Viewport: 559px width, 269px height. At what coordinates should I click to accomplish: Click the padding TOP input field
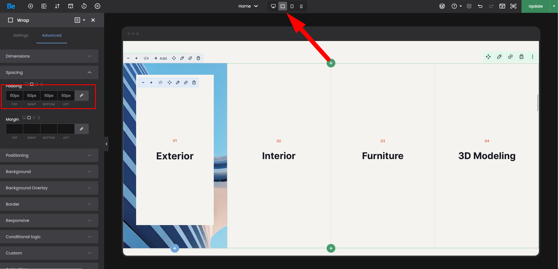(15, 95)
